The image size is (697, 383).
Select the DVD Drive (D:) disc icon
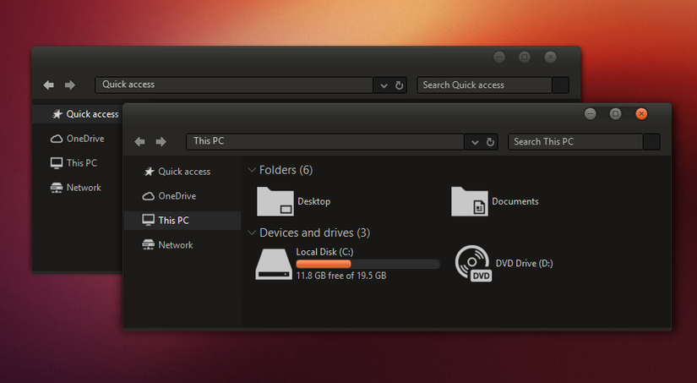pos(473,263)
